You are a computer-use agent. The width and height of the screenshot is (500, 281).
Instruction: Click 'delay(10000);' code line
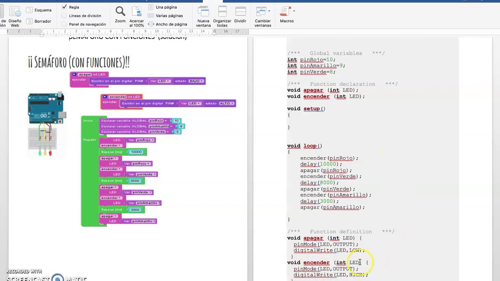(x=321, y=164)
